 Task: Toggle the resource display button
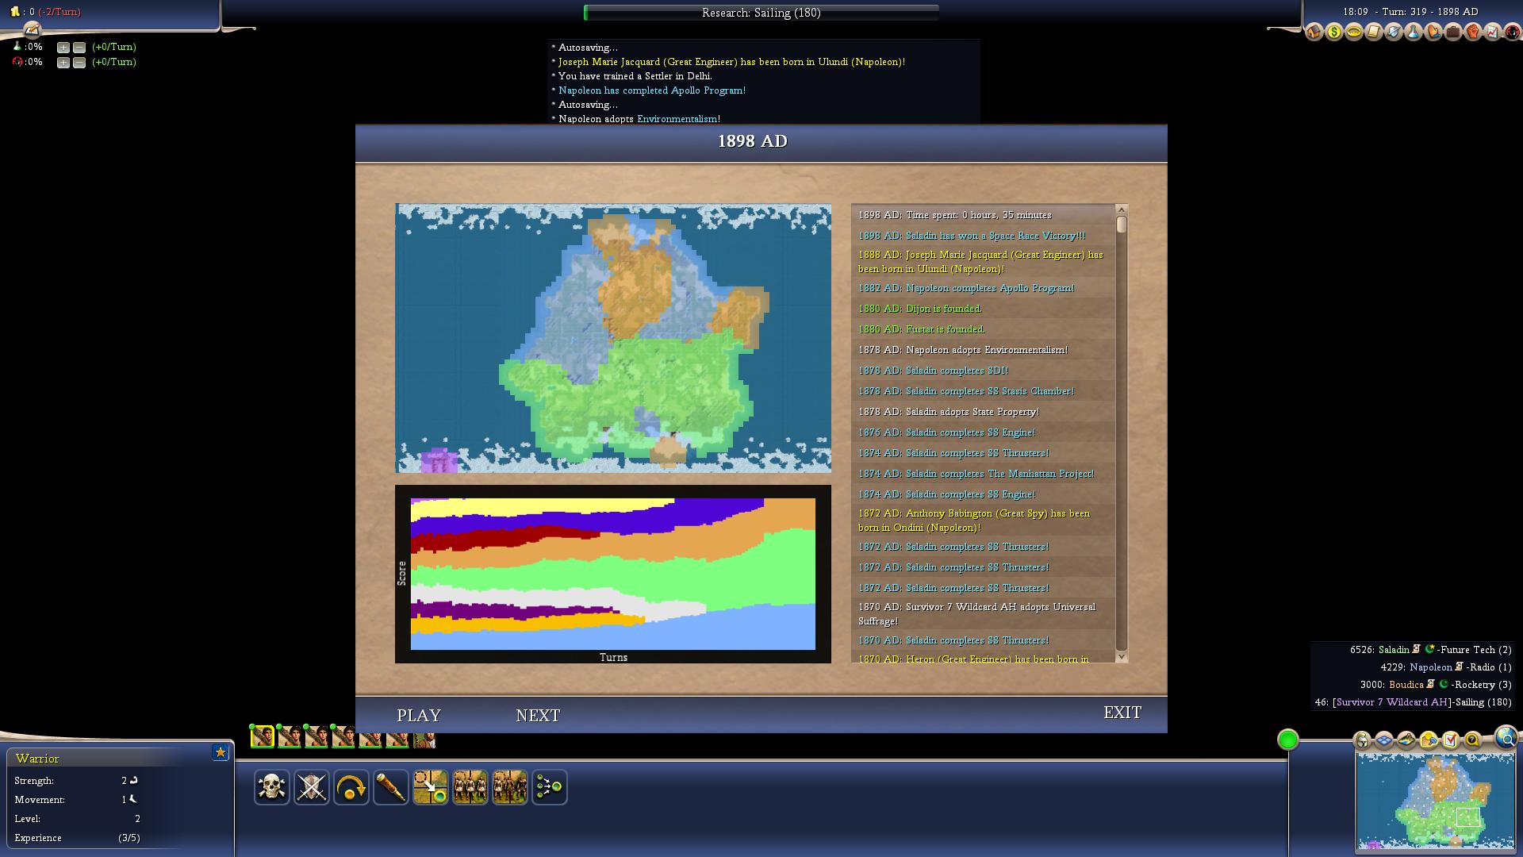click(1429, 740)
